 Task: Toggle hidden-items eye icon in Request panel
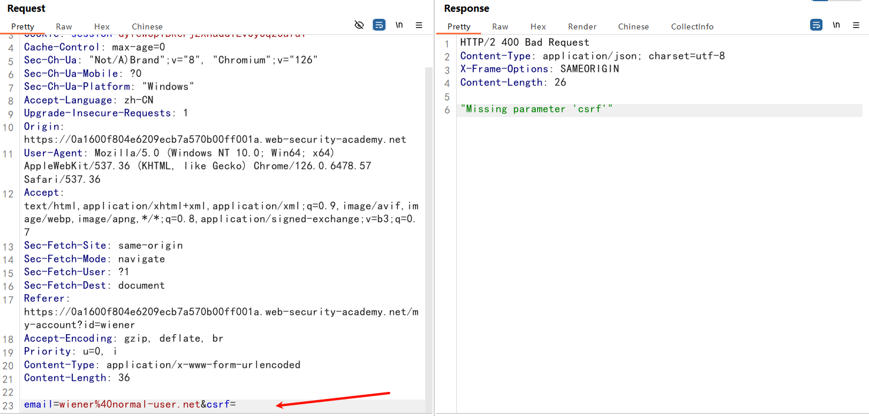click(359, 25)
